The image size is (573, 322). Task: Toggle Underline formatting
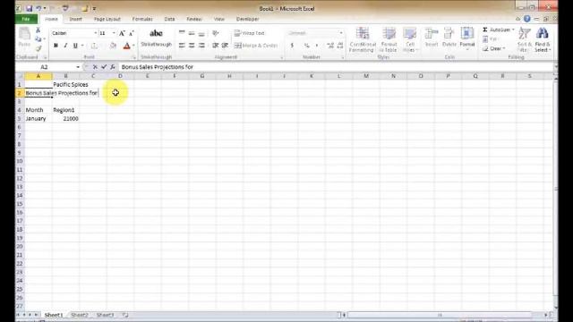pos(75,46)
